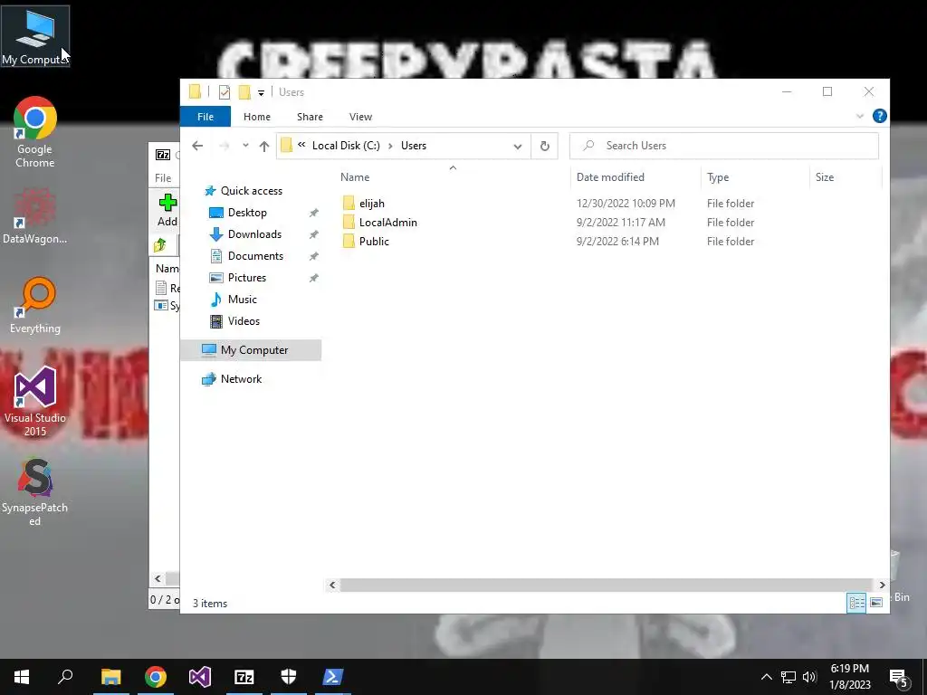Viewport: 927px width, 695px height.
Task: Open the Home ribbon tab
Action: pos(256,117)
